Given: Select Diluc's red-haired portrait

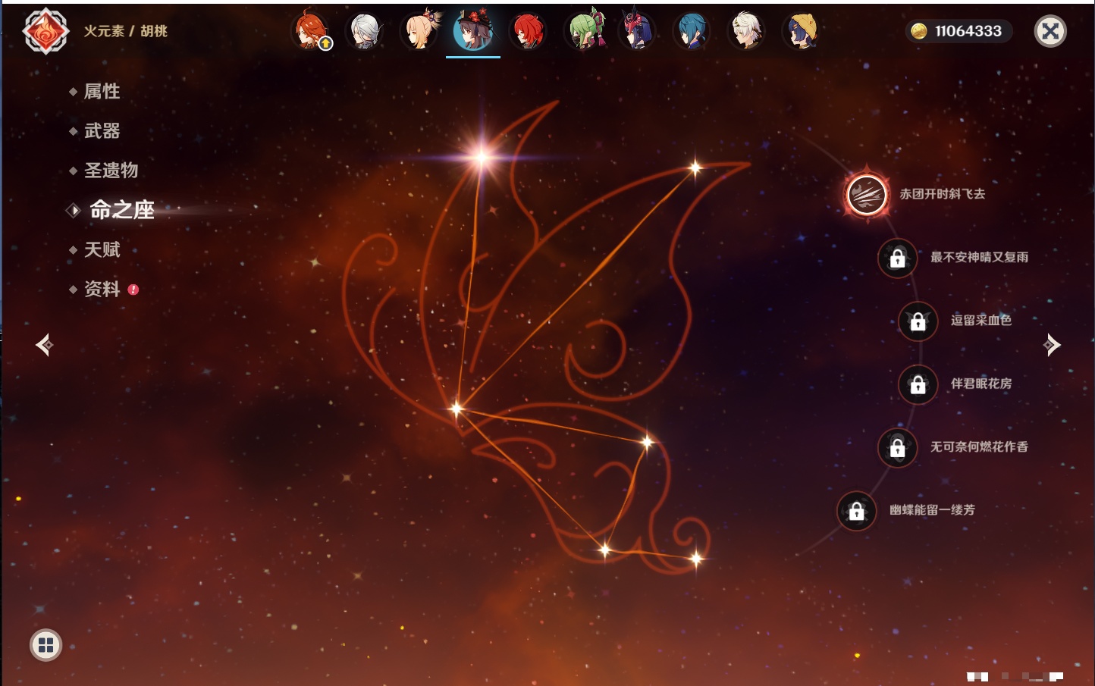Looking at the screenshot, I should coord(528,32).
